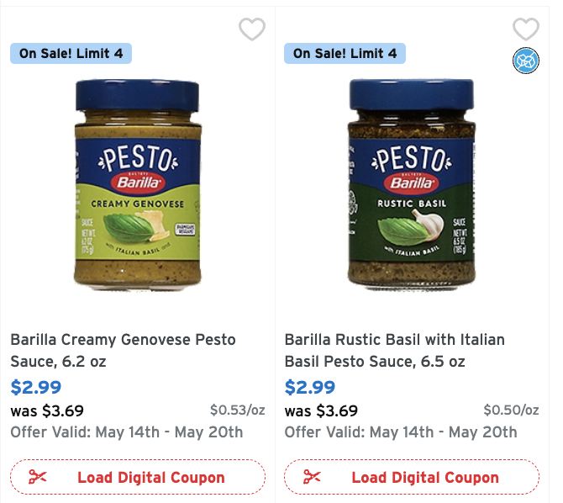
Task: Open the Rustic Basil pesto jar image
Action: [x=411, y=183]
